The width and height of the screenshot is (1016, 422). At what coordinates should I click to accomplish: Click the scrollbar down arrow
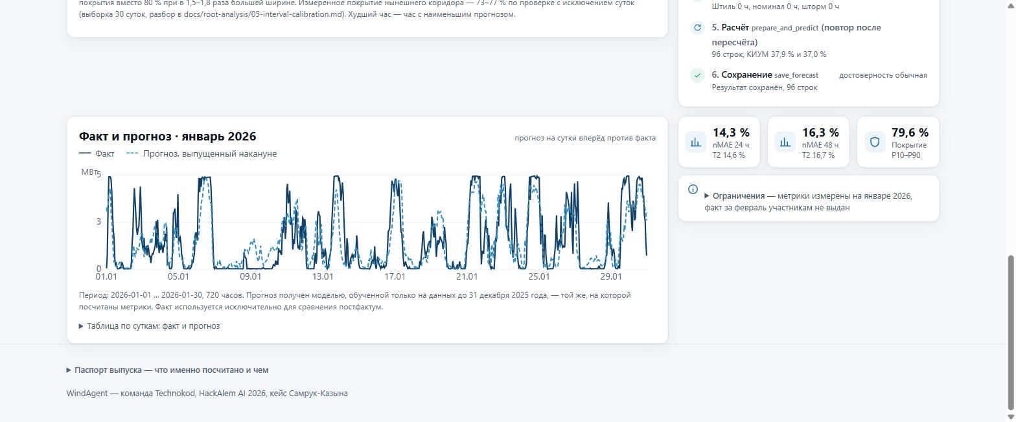1010,417
